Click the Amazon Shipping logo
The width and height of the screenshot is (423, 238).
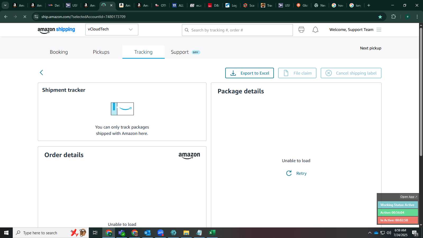pos(56,30)
